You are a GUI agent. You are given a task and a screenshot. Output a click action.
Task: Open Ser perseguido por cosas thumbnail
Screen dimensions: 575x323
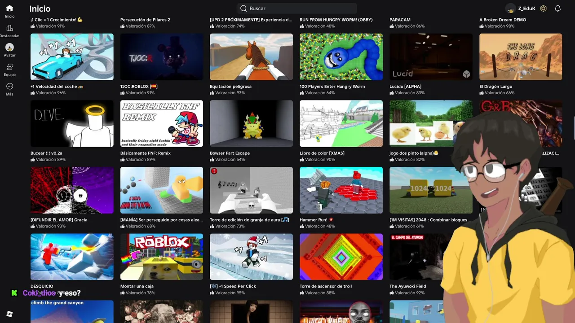tap(162, 190)
